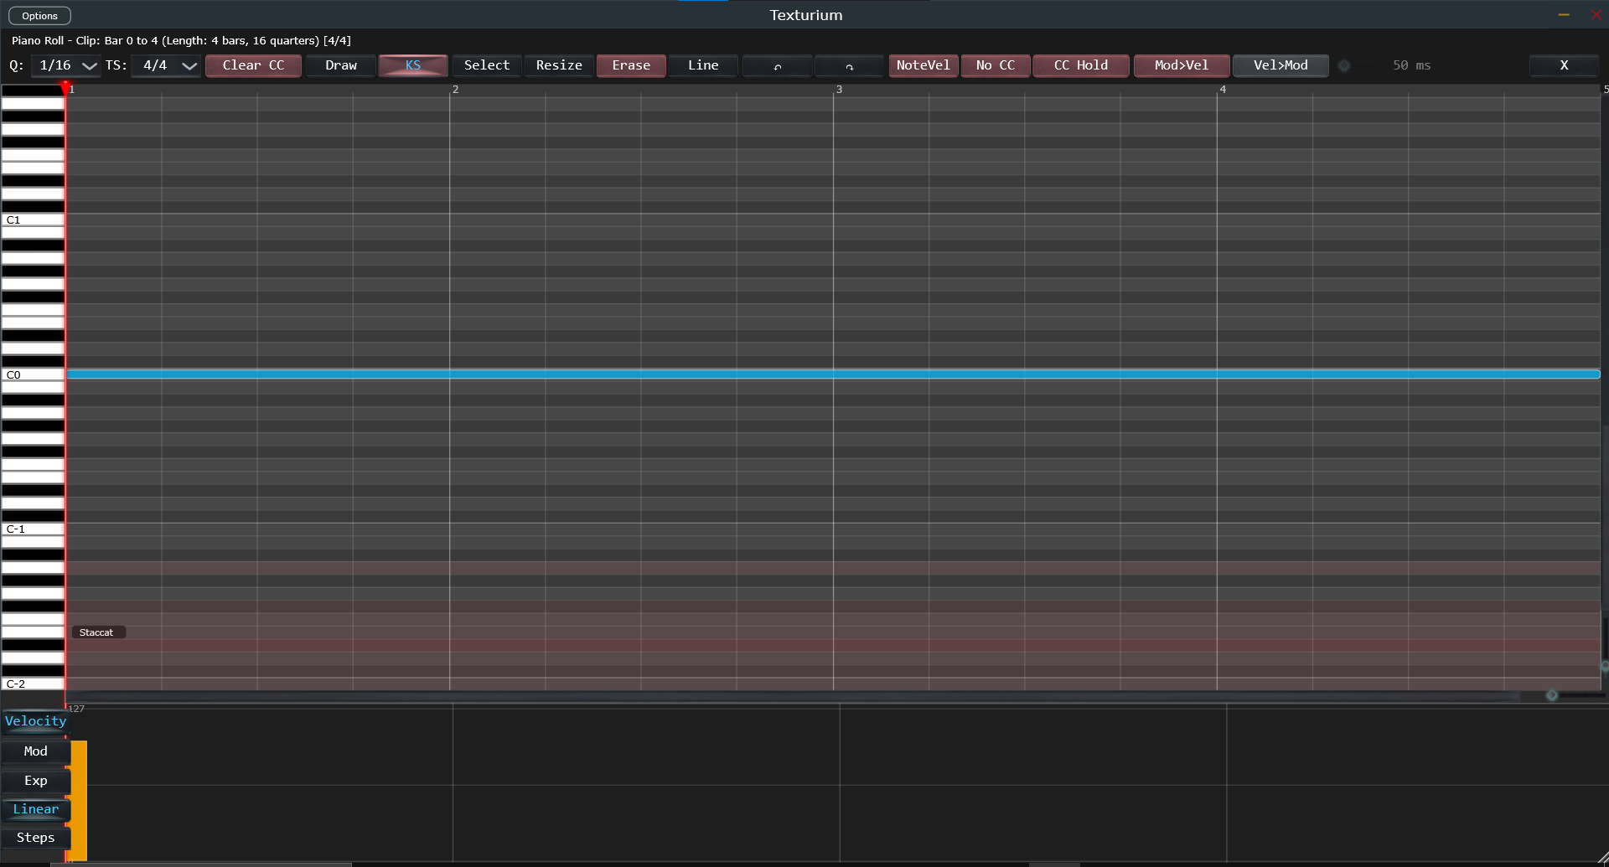Viewport: 1609px width, 867px height.
Task: Toggle the No CC option
Action: click(x=996, y=65)
